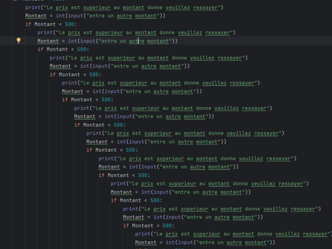The image size is (332, 249).
Task: Click "veuillez" in the most deeply indented print line
Action: [x=288, y=234]
